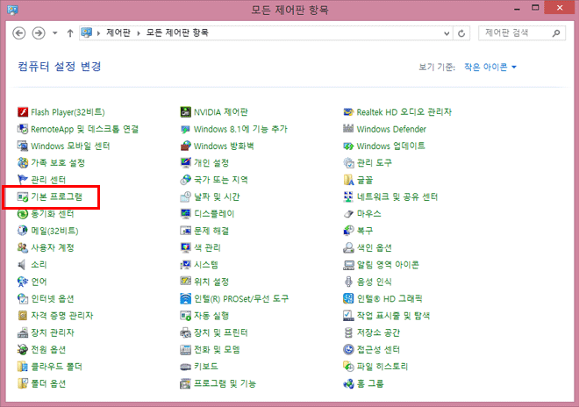Open the 자격 증명 관리자 link
Image resolution: width=579 pixels, height=407 pixels.
[62, 316]
